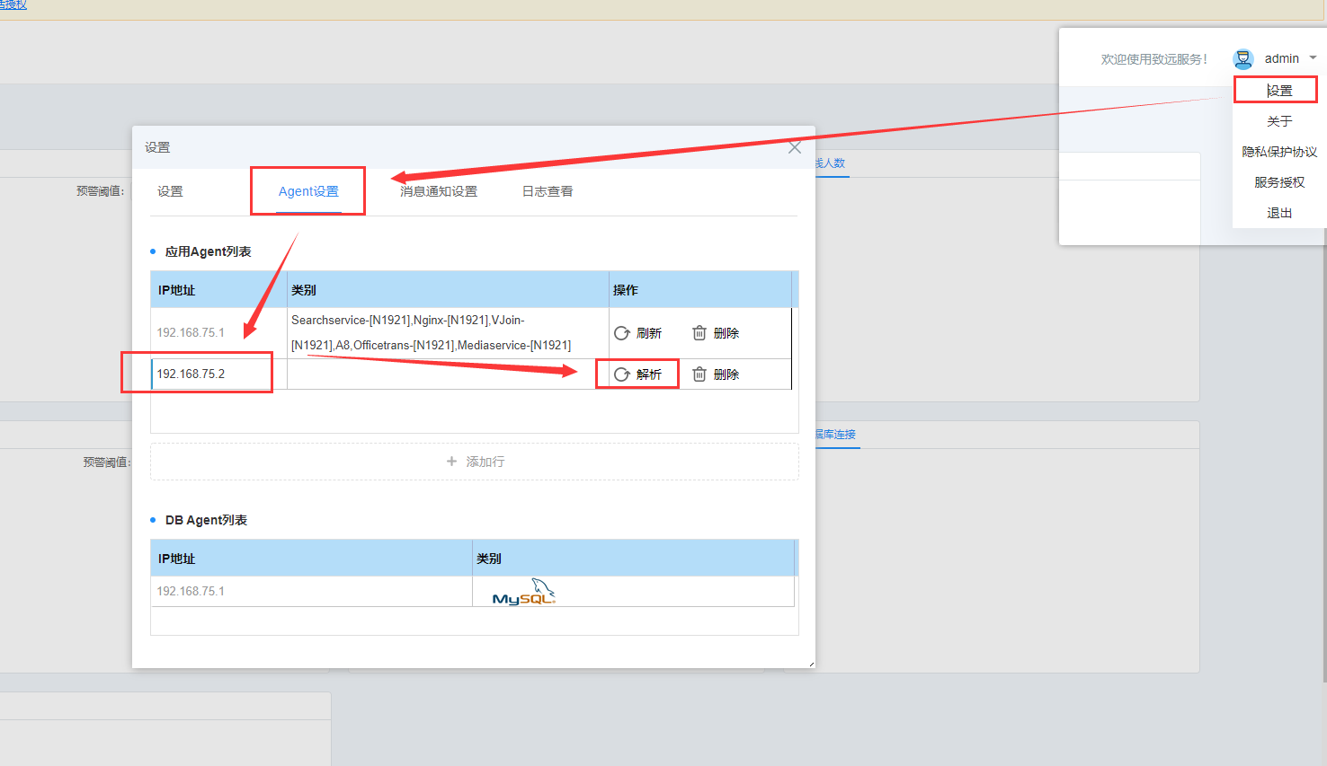This screenshot has height=766, width=1327.
Task: Click the 解析 label for 192.168.75.2
Action: coord(649,374)
